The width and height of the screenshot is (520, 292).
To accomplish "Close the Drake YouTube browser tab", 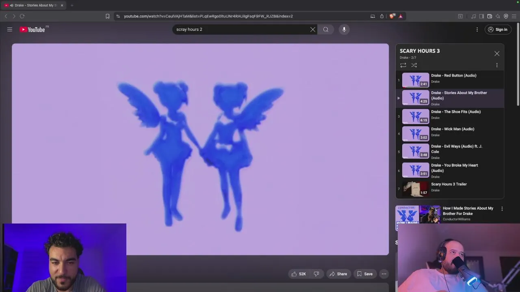I will (62, 5).
